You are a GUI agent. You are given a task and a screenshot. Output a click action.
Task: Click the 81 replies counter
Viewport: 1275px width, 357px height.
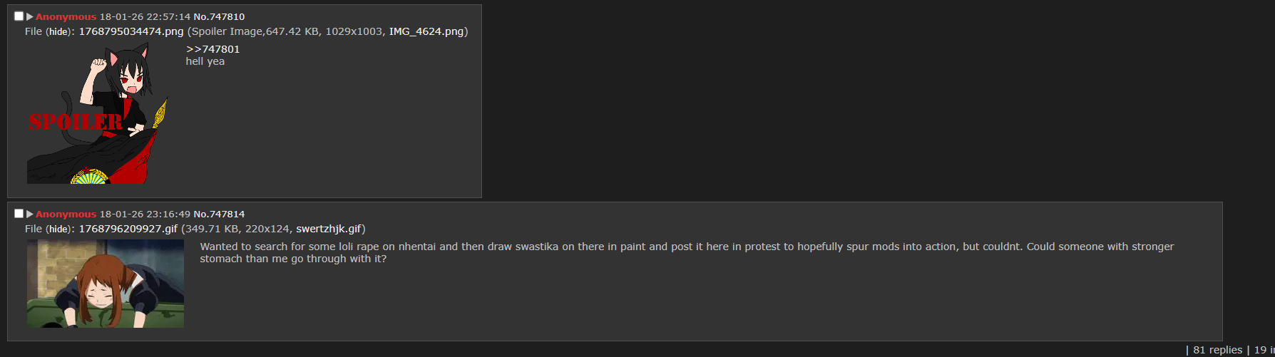pos(1217,350)
